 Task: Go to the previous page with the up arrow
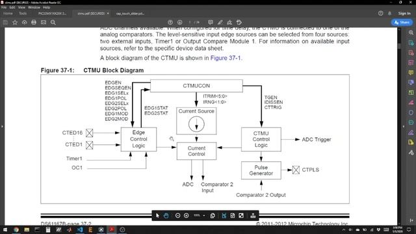click(170, 23)
